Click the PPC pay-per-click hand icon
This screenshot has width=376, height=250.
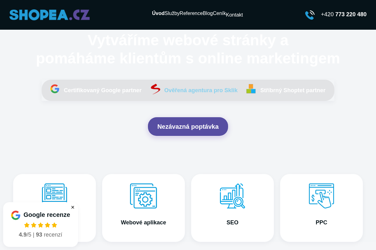click(321, 196)
